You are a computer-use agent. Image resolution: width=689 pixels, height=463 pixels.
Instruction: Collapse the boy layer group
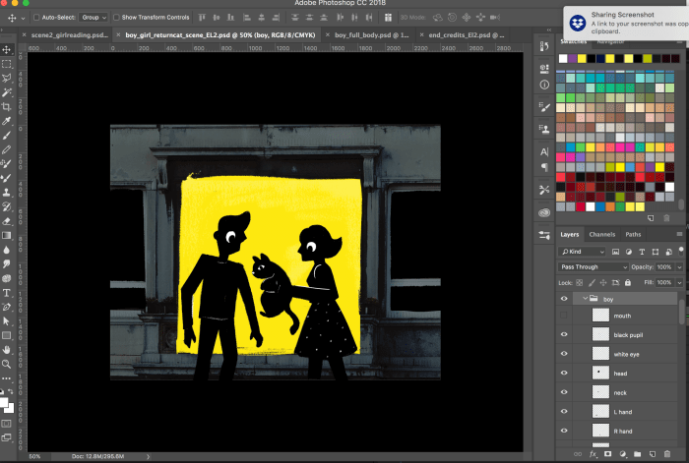tap(585, 299)
